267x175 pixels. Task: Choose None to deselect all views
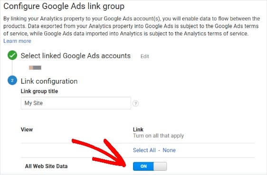(x=169, y=150)
